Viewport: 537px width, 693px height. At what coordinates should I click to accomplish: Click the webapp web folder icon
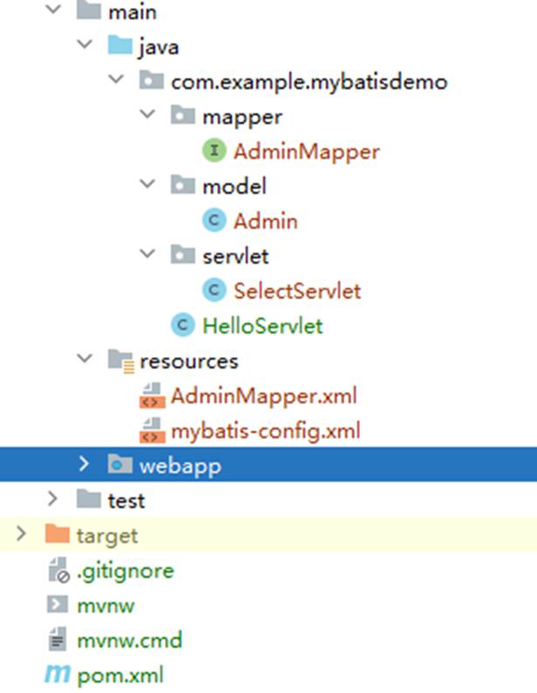120,463
